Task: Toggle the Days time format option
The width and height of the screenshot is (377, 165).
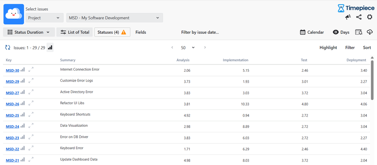Action: [x=341, y=32]
